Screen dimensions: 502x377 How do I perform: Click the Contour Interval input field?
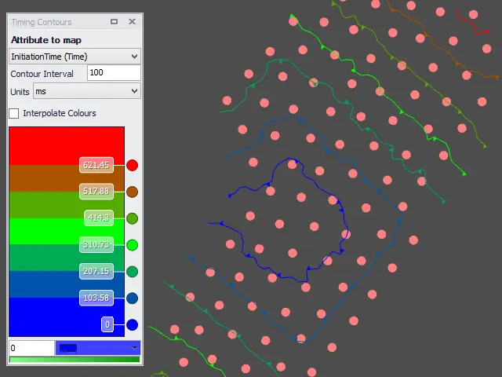coord(113,73)
